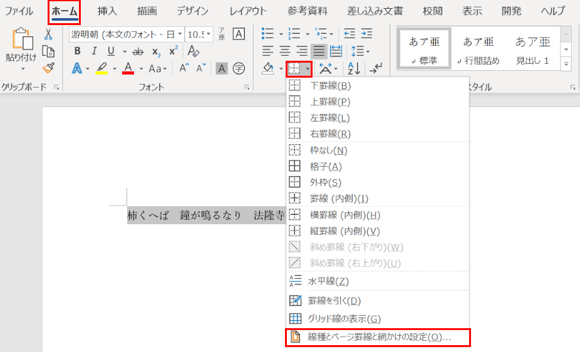Decrease font size with A-down icon
The width and height of the screenshot is (580, 352).
pos(201,68)
